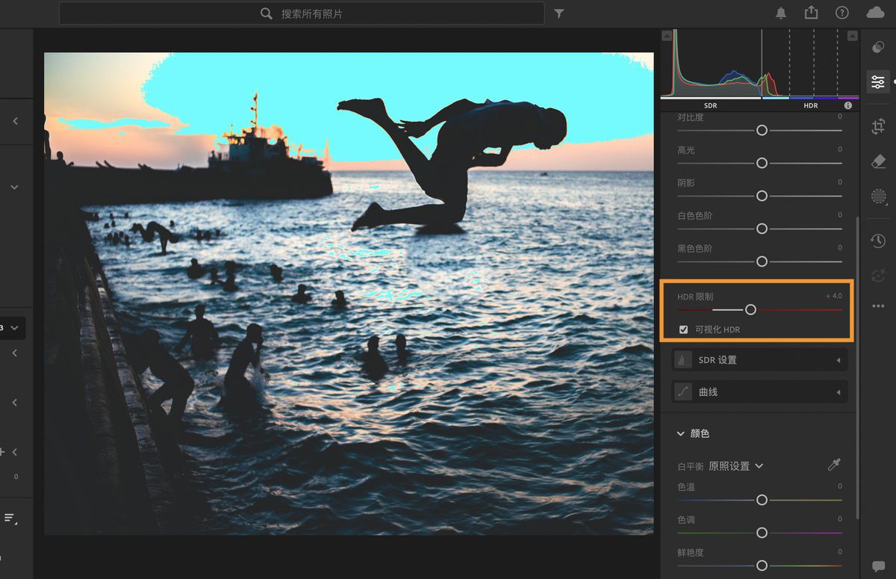
Task: Toggle the SDR histogram view
Action: tap(709, 105)
